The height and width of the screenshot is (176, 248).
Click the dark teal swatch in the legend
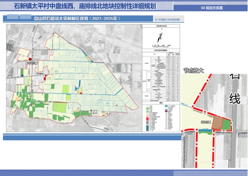[166, 106]
